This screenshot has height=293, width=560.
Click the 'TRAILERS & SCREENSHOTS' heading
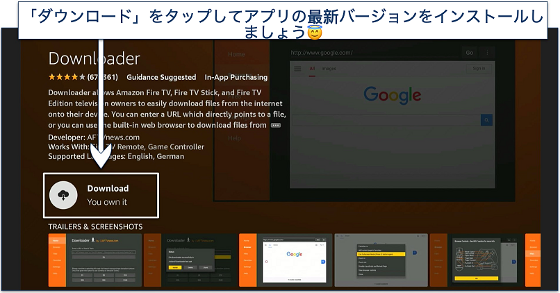[95, 226]
